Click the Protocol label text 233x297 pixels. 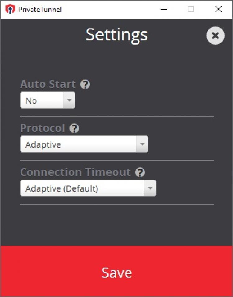[43, 128]
